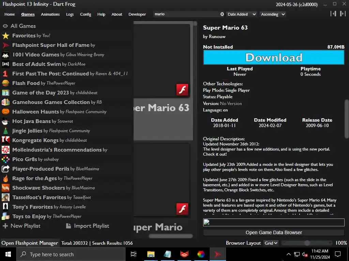Click the Flashpoint taskbar icon
349x261 pixels.
[218, 254]
